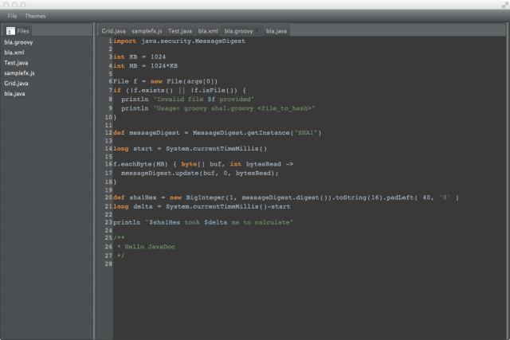The image size is (510, 340).
Task: Open the File menu
Action: click(x=12, y=16)
